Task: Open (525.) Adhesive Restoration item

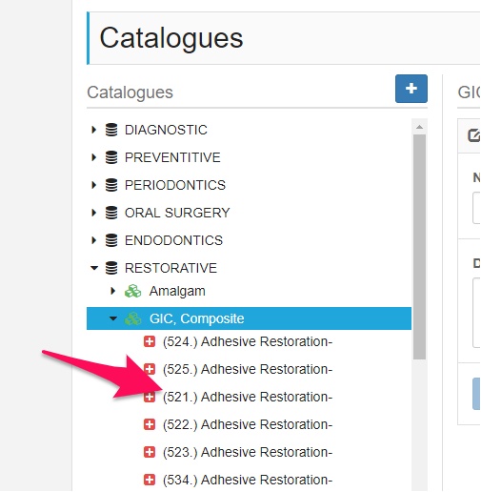Action: (248, 369)
